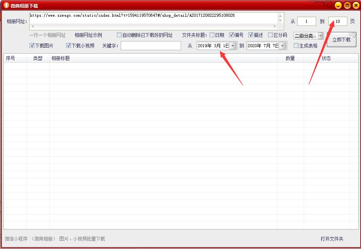Image resolution: width=361 pixels, height=249 pixels.
Task: Close the 微商相册下载 window
Action: [356, 5]
